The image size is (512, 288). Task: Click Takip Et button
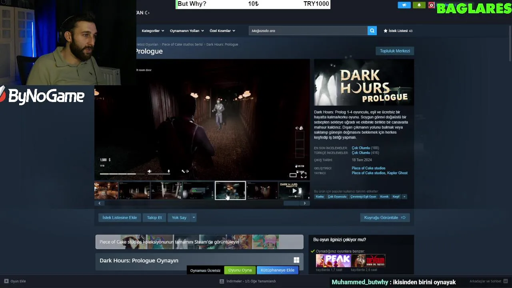coord(154,218)
